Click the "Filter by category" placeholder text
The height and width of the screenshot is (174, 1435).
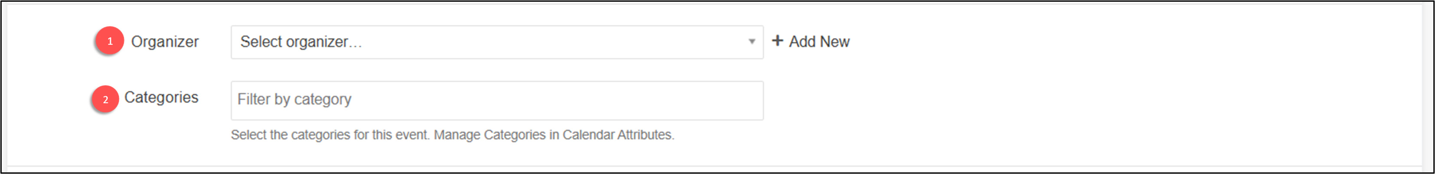tap(294, 100)
